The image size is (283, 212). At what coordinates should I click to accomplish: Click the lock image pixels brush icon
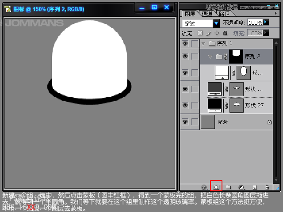[x=208, y=33]
